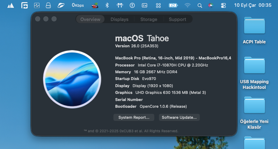Click the OpenCore 1.0.6 (Release) value
This screenshot has height=149, width=278.
(163, 106)
